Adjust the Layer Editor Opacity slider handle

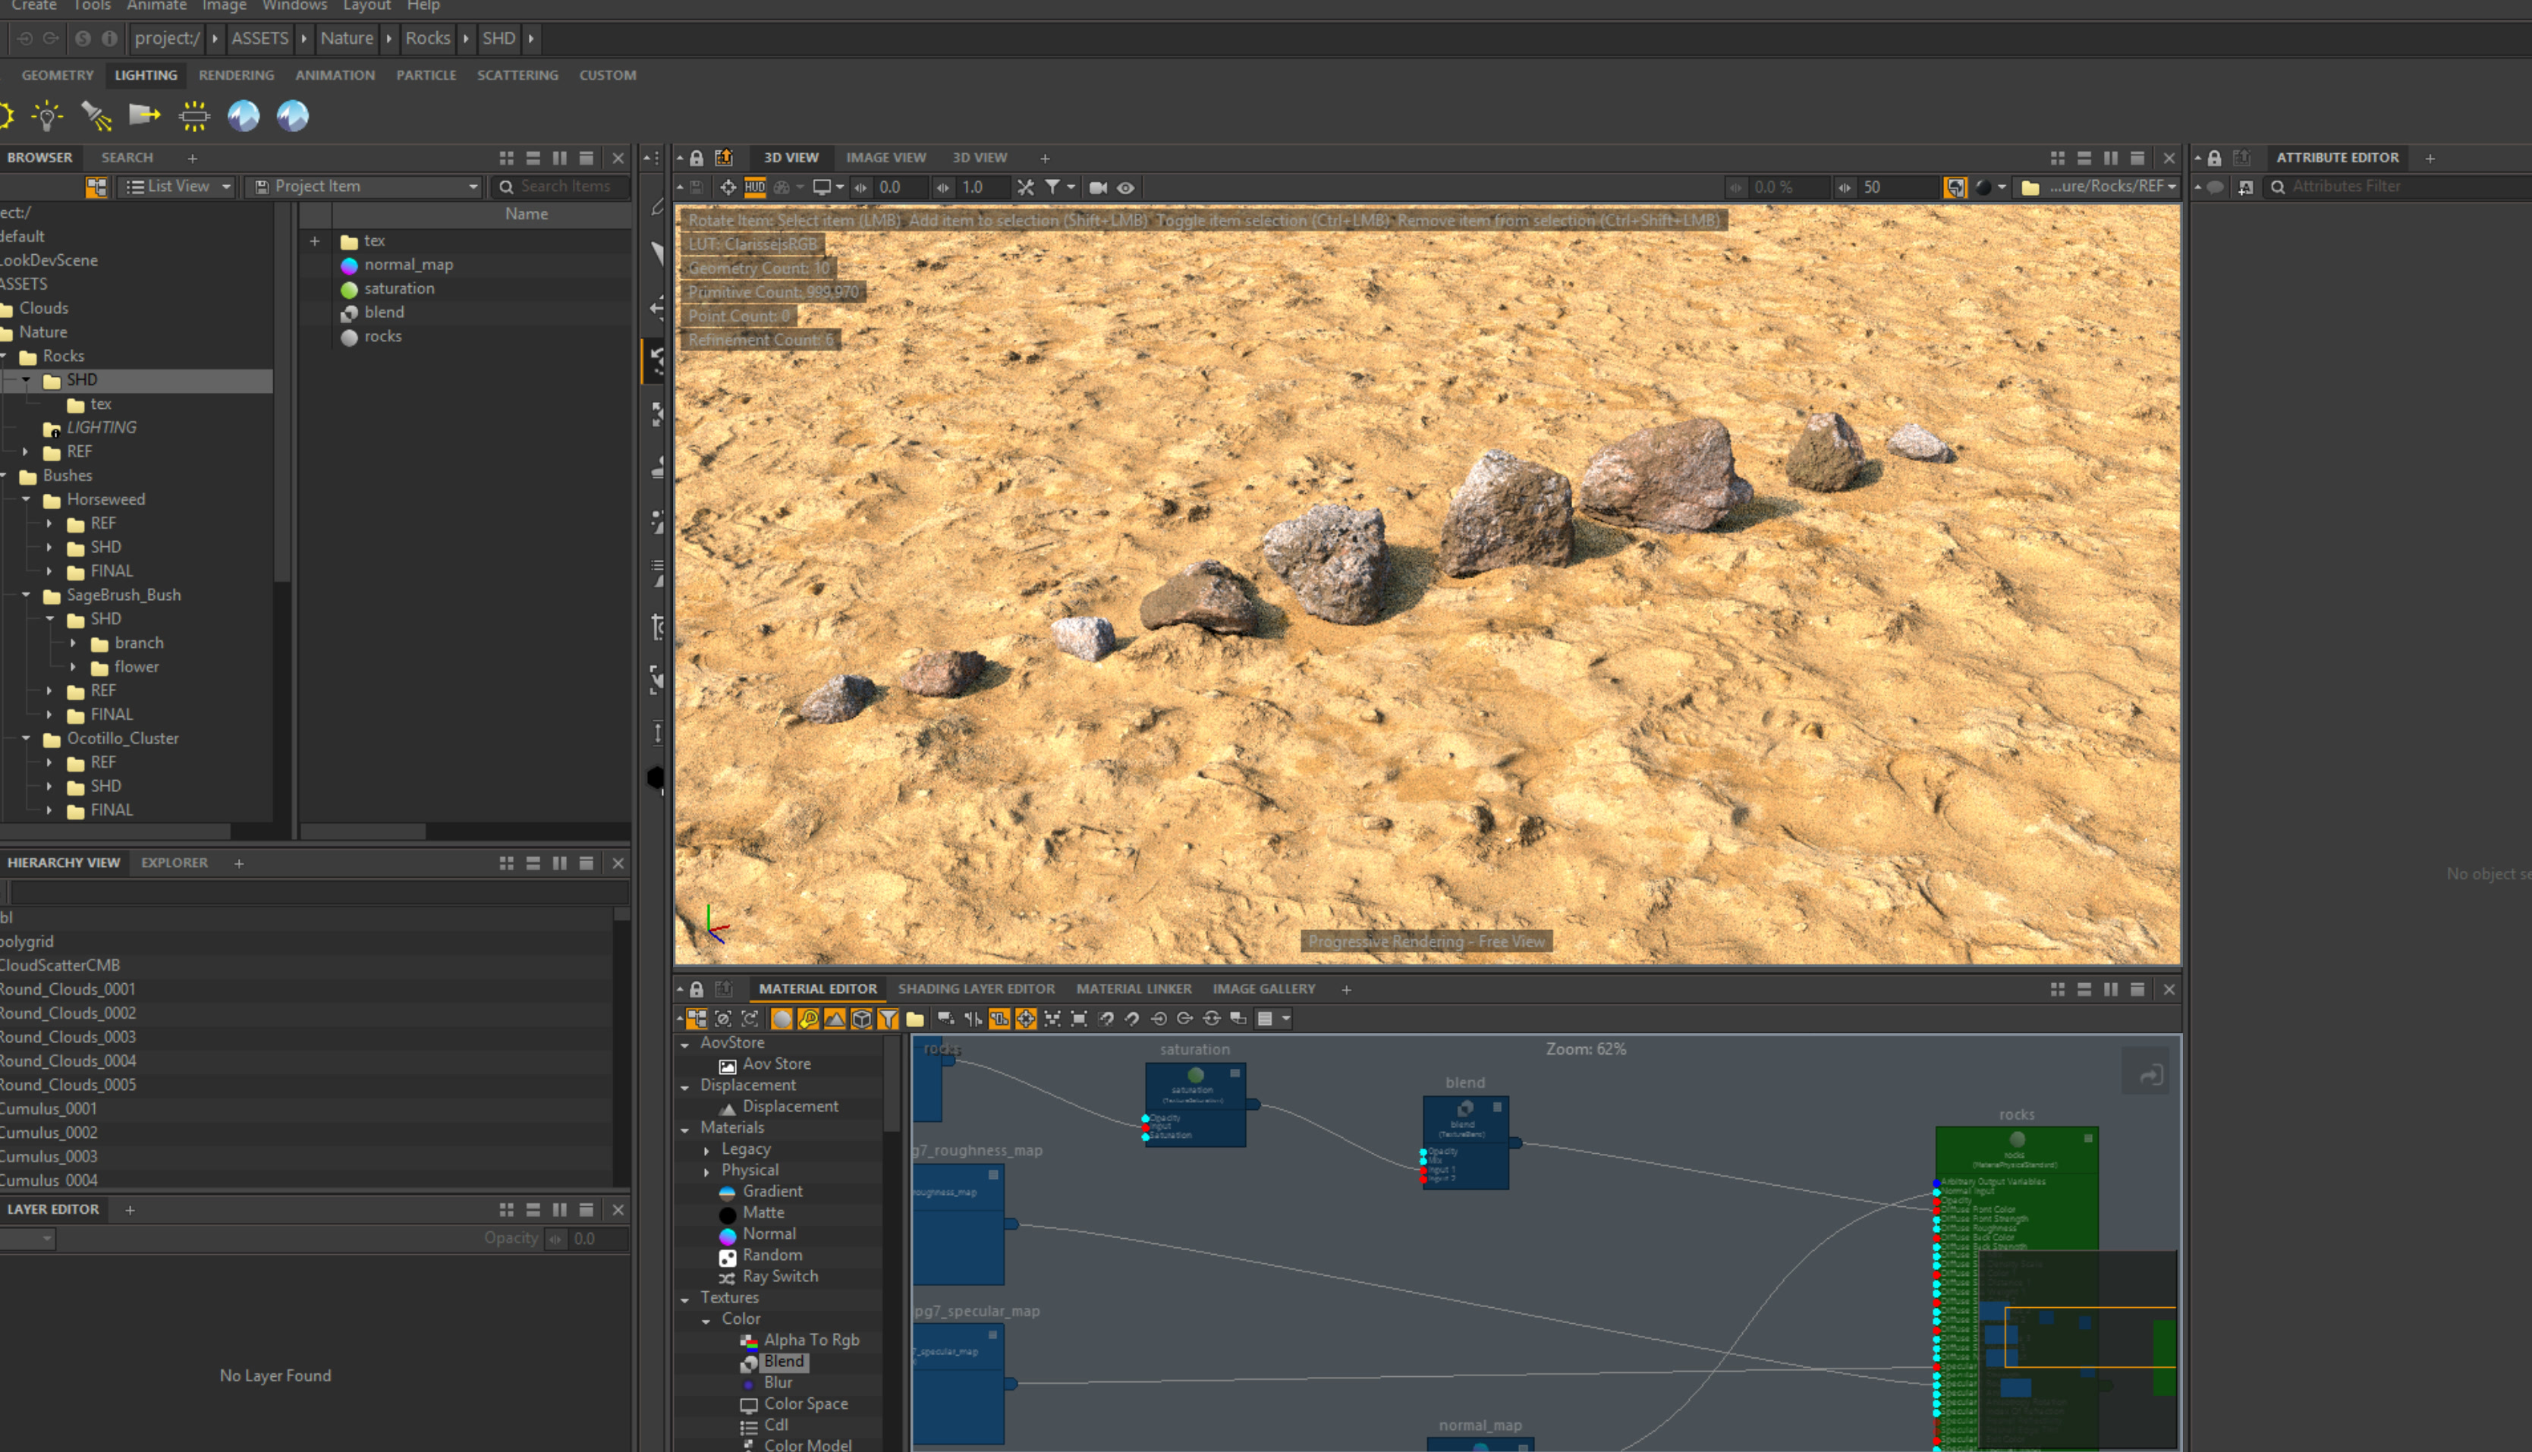[x=556, y=1240]
